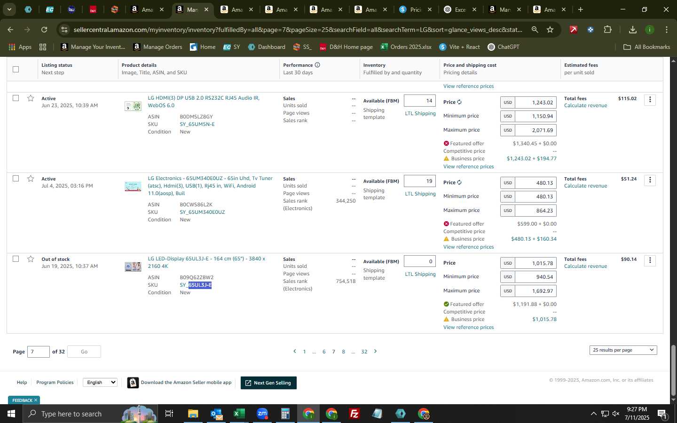The image size is (677, 423).
Task: Click the Windows Start button
Action: (x=11, y=414)
